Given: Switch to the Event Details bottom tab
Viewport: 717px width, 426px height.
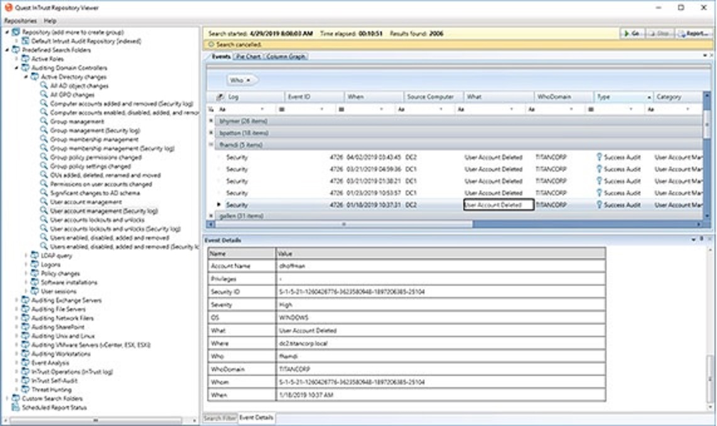Looking at the screenshot, I should (x=256, y=417).
